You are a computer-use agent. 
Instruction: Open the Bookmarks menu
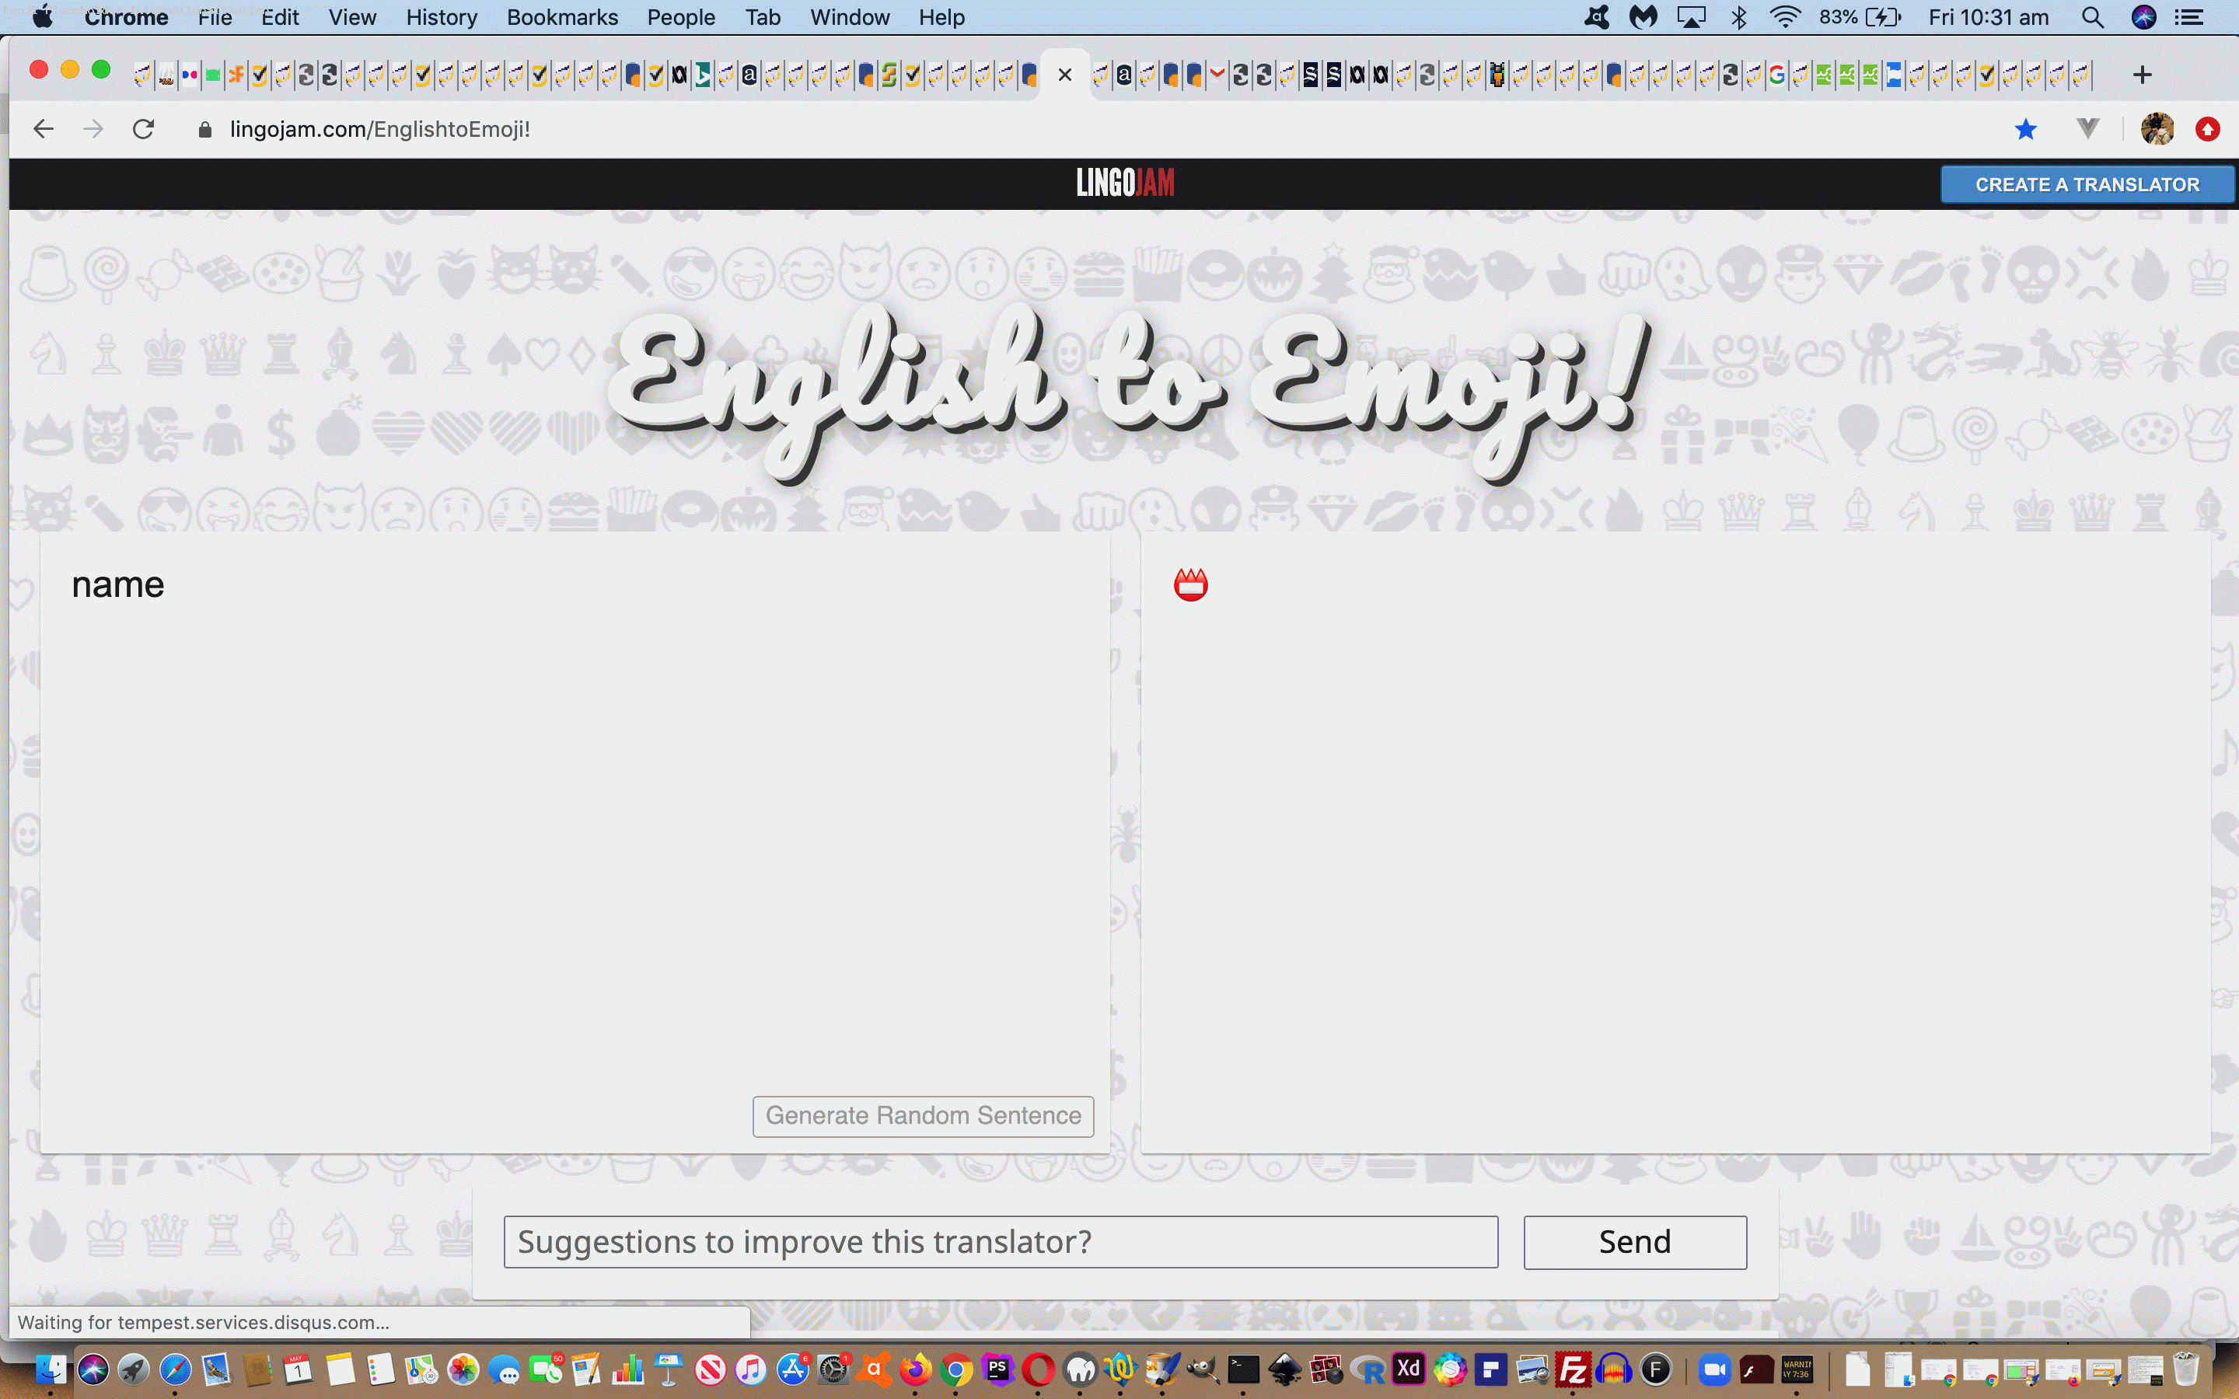561,18
